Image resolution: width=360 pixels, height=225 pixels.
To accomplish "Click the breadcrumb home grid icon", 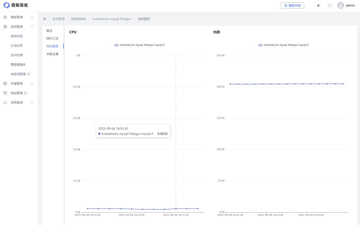I will pyautogui.click(x=45, y=19).
